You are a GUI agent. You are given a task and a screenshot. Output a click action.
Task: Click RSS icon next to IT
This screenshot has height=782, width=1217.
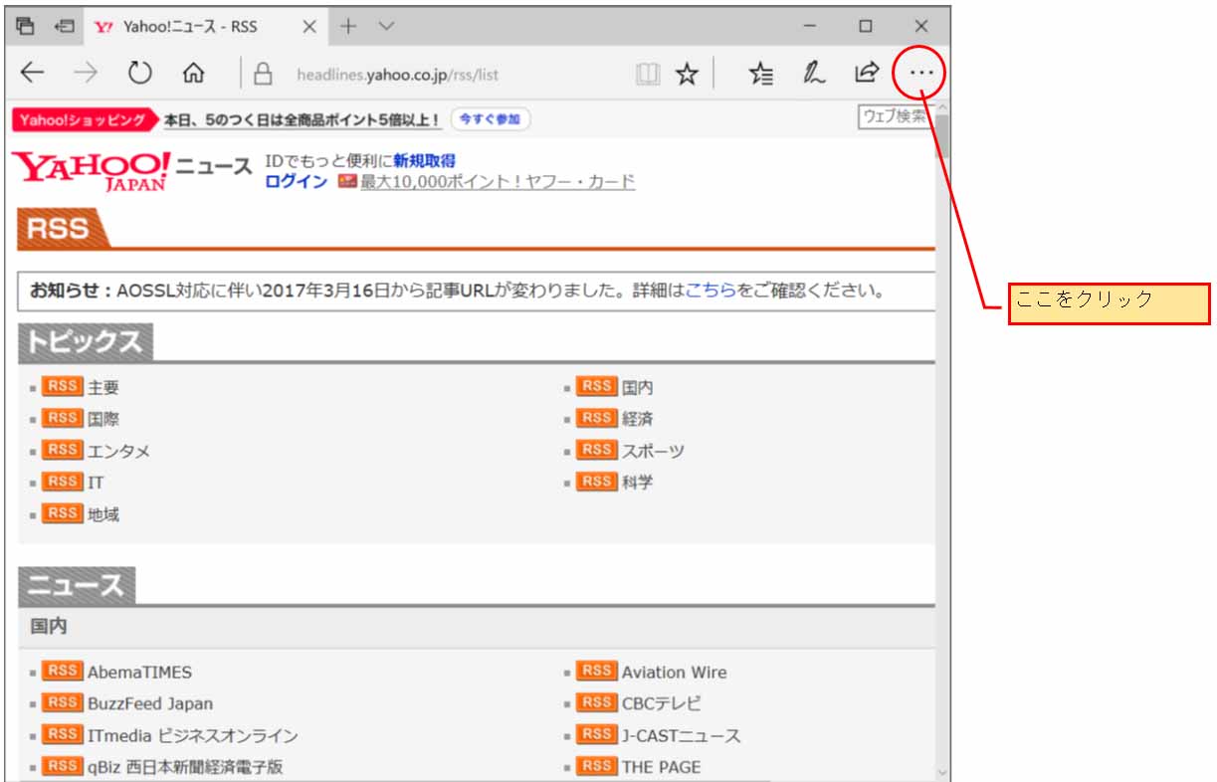[x=63, y=482]
